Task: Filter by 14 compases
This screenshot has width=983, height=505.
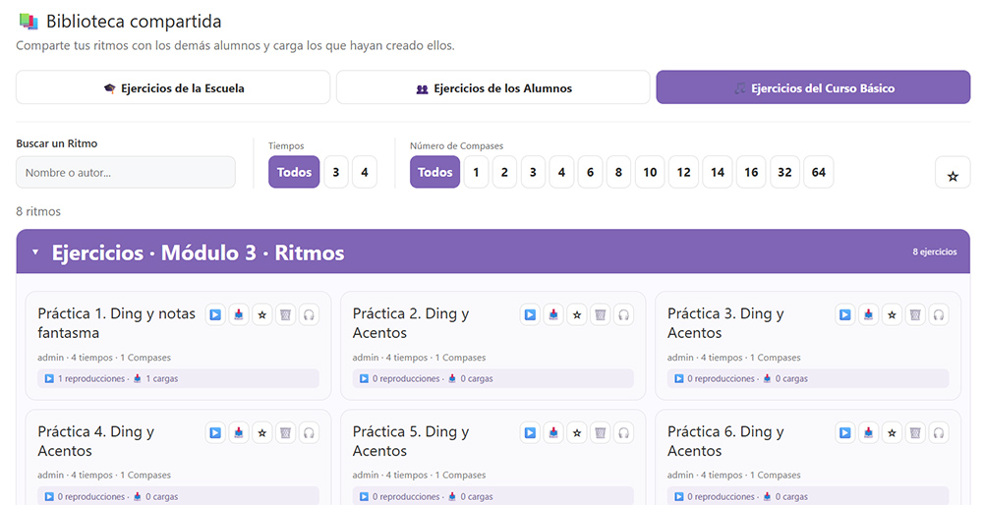Action: (x=718, y=172)
